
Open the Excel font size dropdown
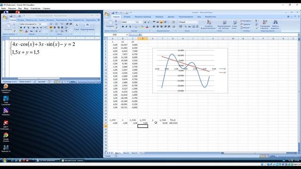point(142,22)
